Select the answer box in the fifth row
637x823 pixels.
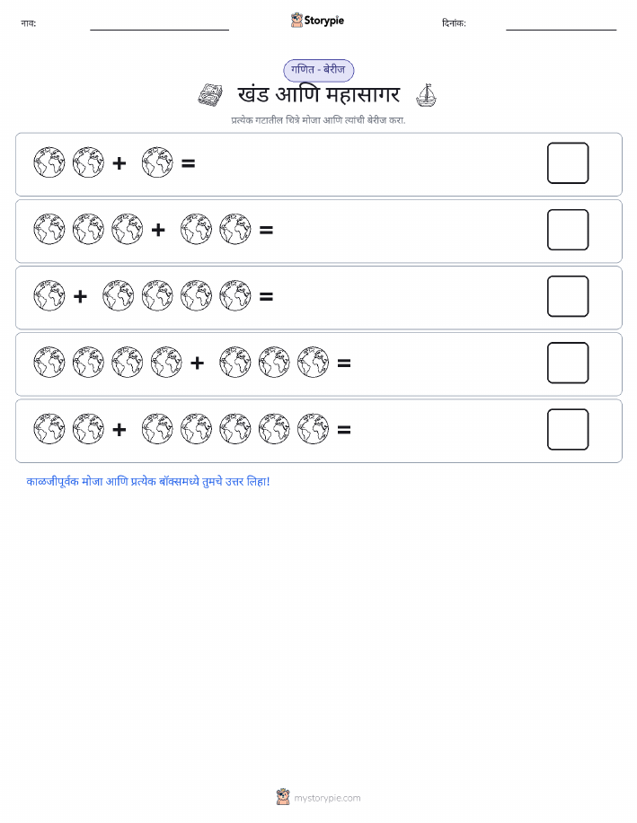(568, 430)
